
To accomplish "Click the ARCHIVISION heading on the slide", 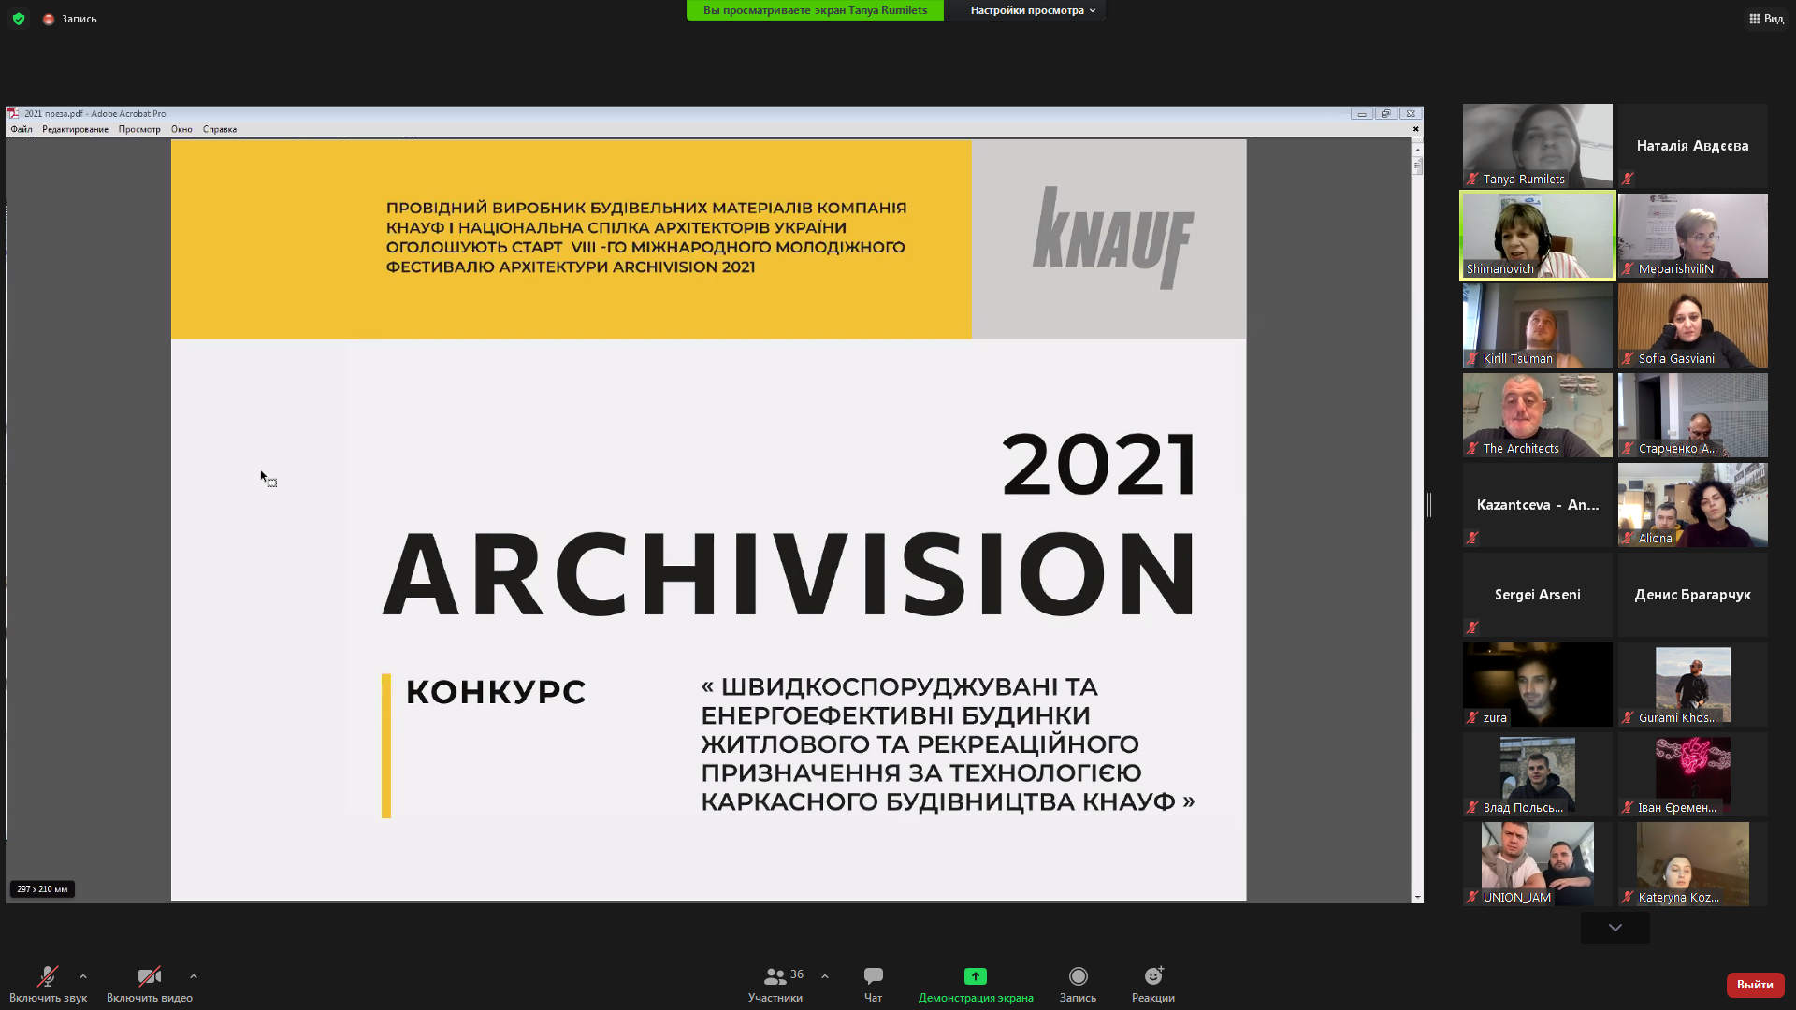I will (x=789, y=574).
